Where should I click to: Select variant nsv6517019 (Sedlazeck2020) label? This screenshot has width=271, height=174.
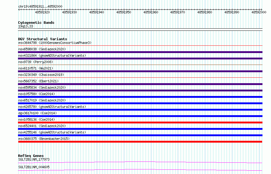coord(42,100)
